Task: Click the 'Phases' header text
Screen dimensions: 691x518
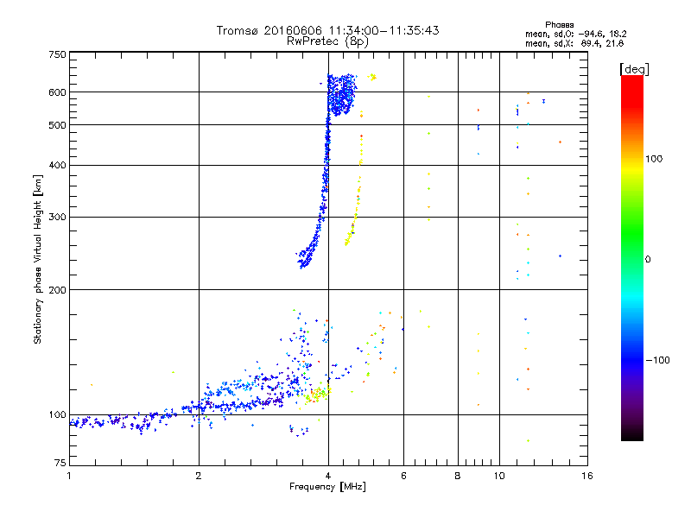Action: tap(559, 25)
